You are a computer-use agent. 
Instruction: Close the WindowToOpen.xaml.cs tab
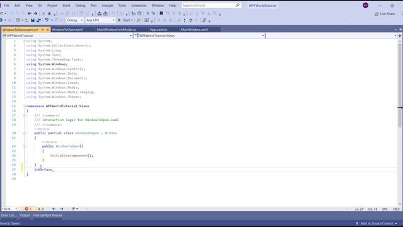pos(47,30)
